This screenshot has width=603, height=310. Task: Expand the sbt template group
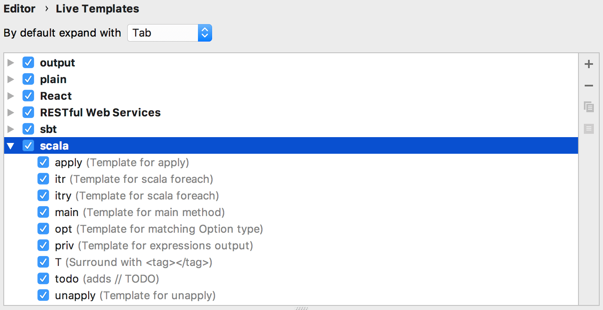click(10, 129)
